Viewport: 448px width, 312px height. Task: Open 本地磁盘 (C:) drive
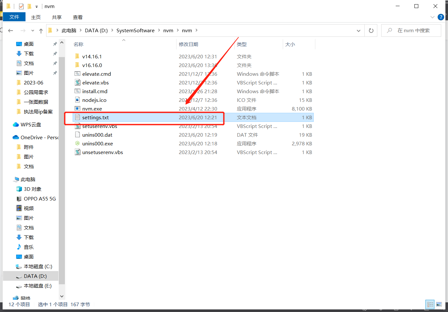(38, 267)
